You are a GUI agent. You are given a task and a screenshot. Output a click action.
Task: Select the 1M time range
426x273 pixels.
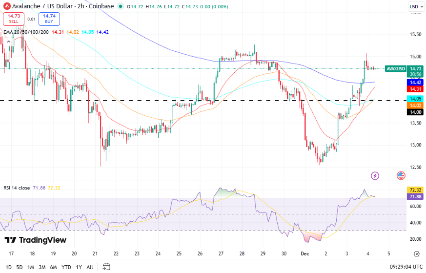point(31,267)
